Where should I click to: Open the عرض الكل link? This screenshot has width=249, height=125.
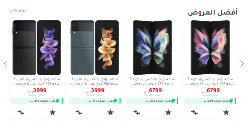(x=18, y=10)
